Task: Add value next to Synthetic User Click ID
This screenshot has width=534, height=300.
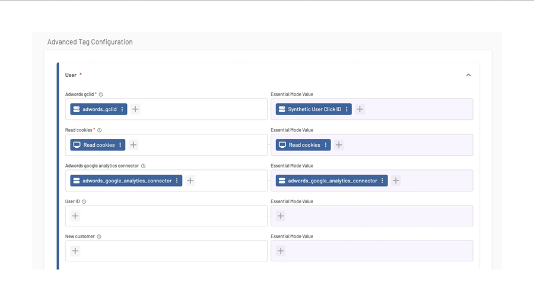Action: (360, 109)
